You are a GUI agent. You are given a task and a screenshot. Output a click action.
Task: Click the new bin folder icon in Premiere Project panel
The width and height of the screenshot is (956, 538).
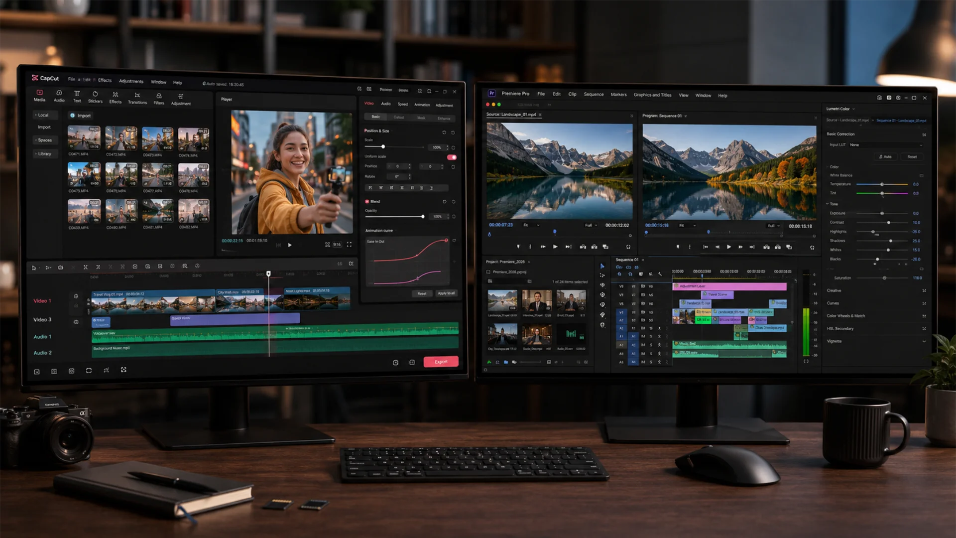click(506, 362)
